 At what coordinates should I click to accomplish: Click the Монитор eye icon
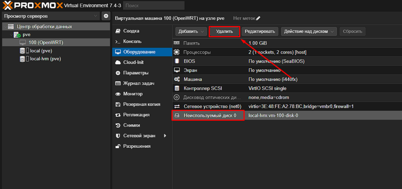[x=118, y=94]
